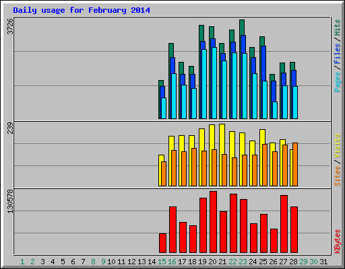345x269 pixels.
Task: Click day 1 on the x-axis
Action: pos(22,262)
